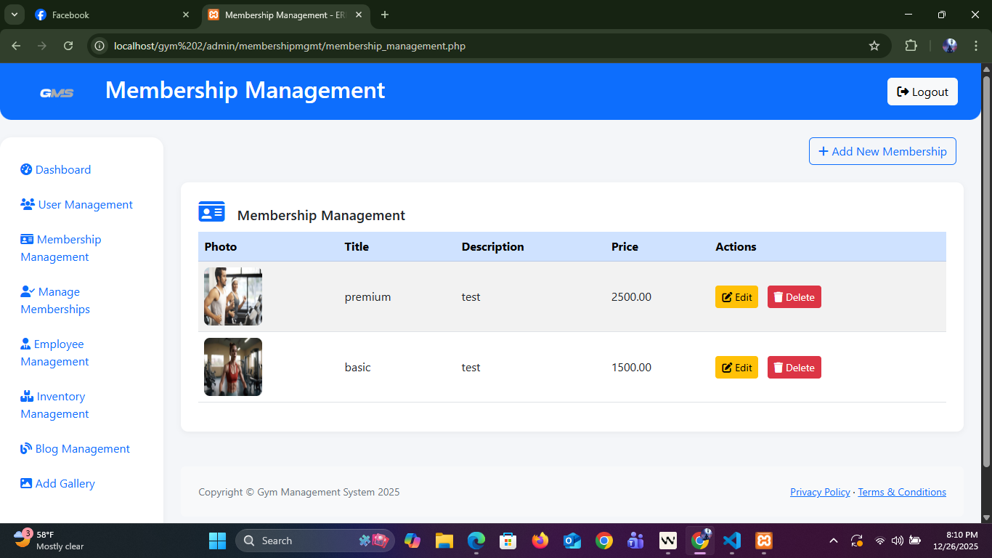This screenshot has height=558, width=992.
Task: Open Manage Memberships sidebar link
Action: coord(55,300)
